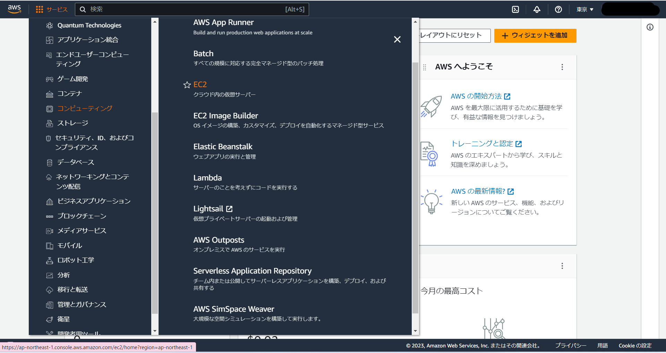666x353 pixels.
Task: Select the ストレージ category label
Action: click(73, 123)
